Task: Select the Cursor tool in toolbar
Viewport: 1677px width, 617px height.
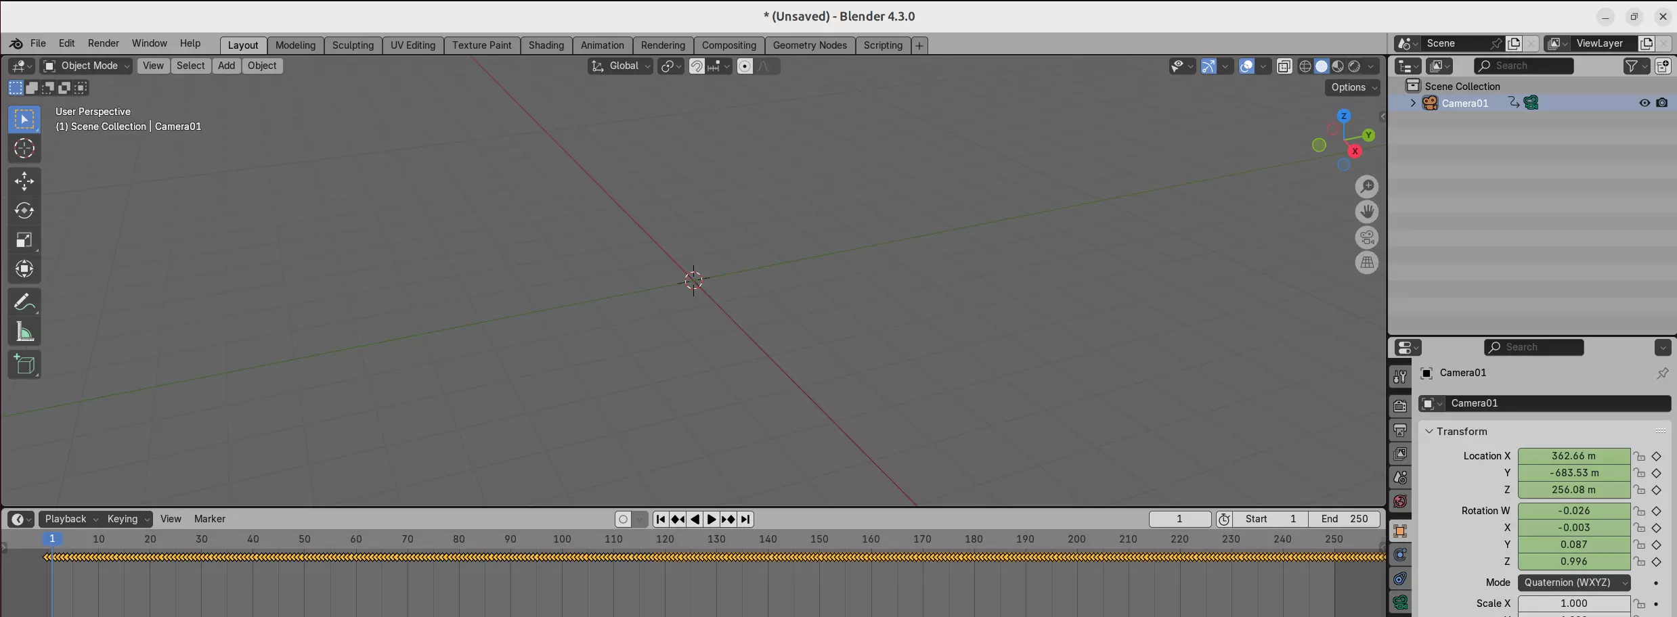Action: click(x=24, y=148)
